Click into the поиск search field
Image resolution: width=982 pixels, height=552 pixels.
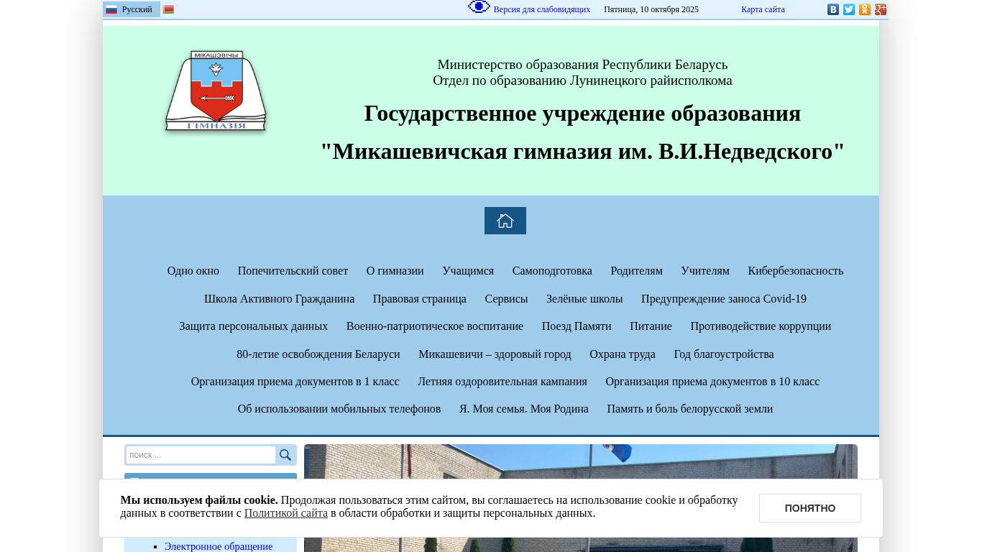coord(201,455)
